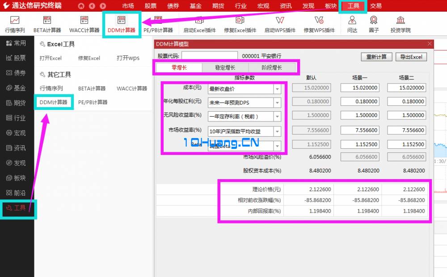Screen dimensions: 447x277
Task: Open 发现 in the left sidebar
Action: 16,163
